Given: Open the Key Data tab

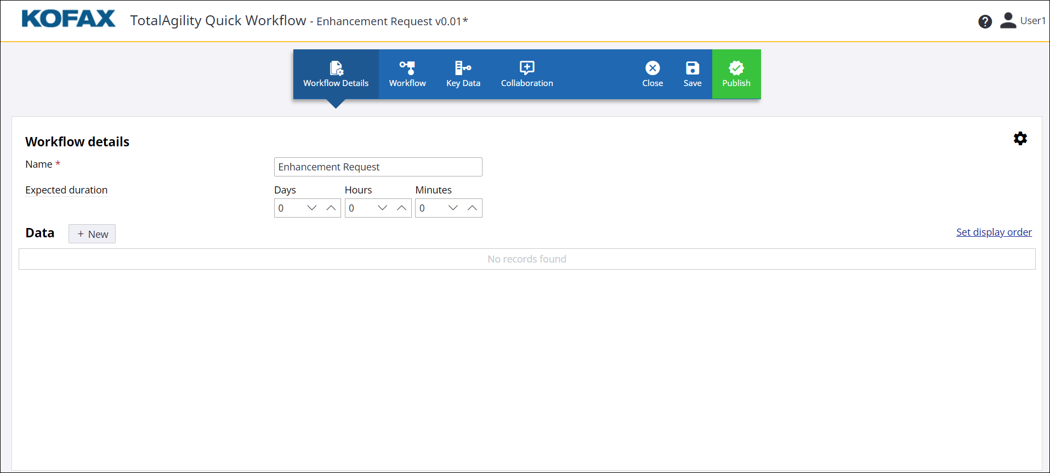Looking at the screenshot, I should [463, 74].
